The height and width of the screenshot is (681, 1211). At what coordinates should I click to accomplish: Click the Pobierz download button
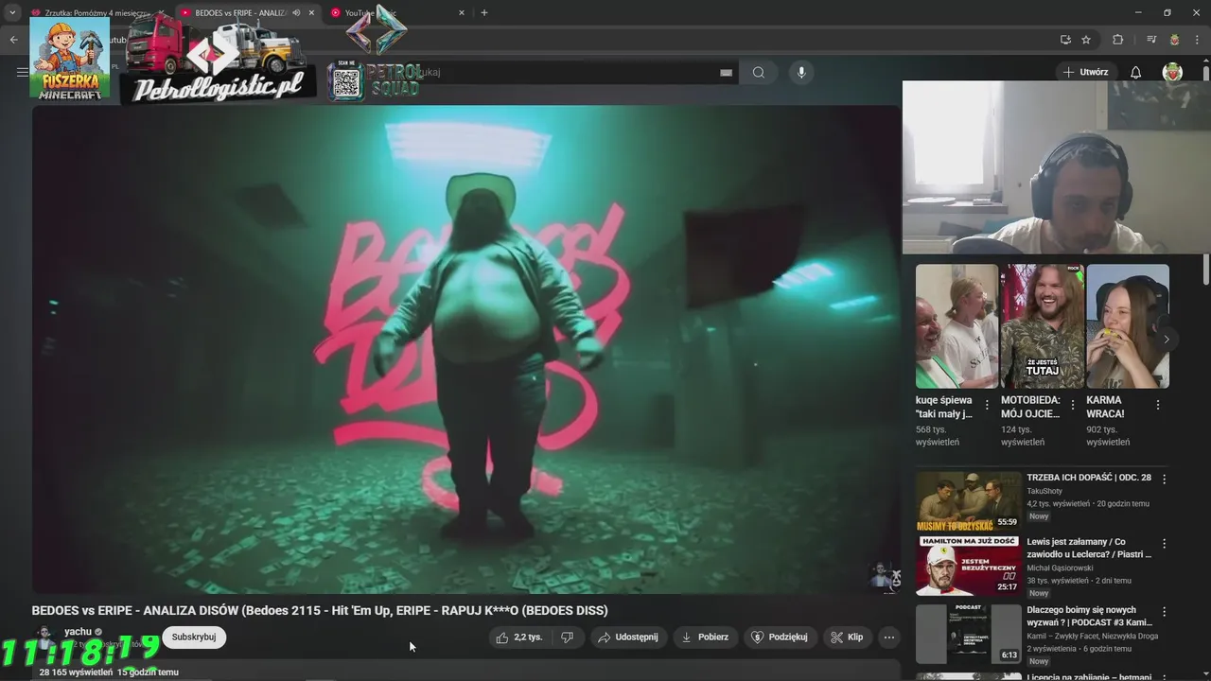pos(705,637)
